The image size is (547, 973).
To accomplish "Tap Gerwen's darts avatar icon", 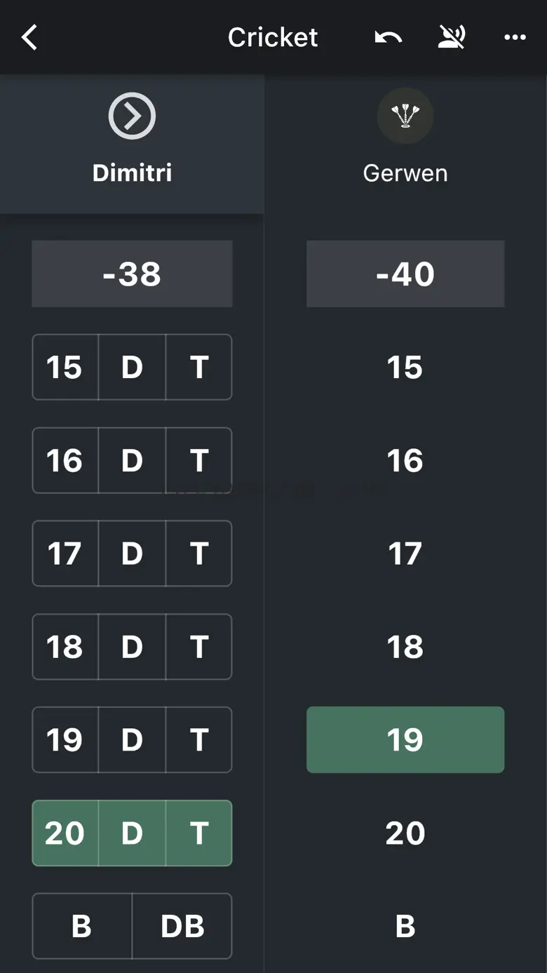I will [x=405, y=116].
